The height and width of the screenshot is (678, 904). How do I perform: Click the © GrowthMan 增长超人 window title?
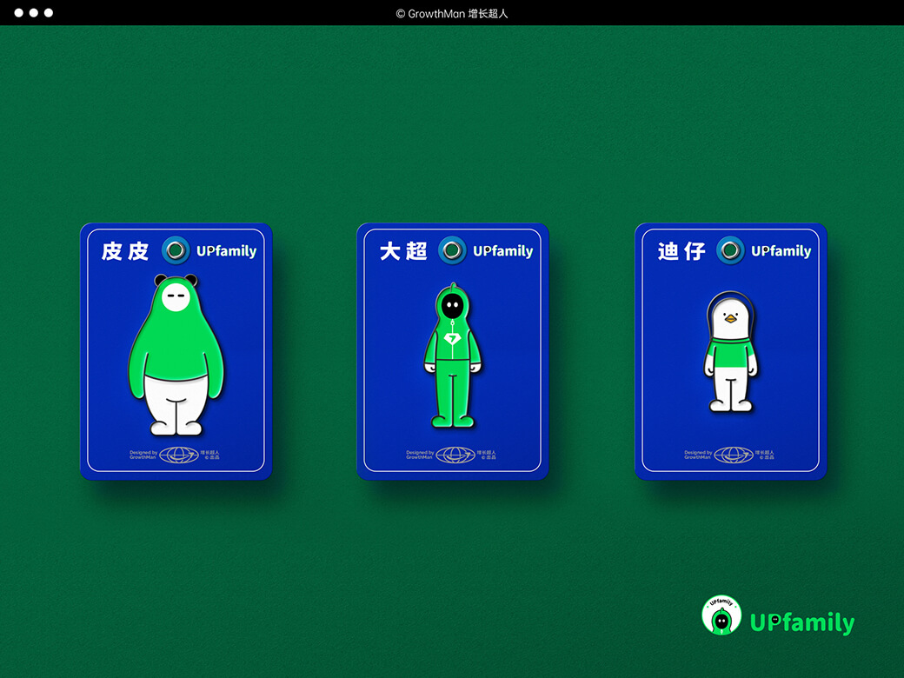452,13
